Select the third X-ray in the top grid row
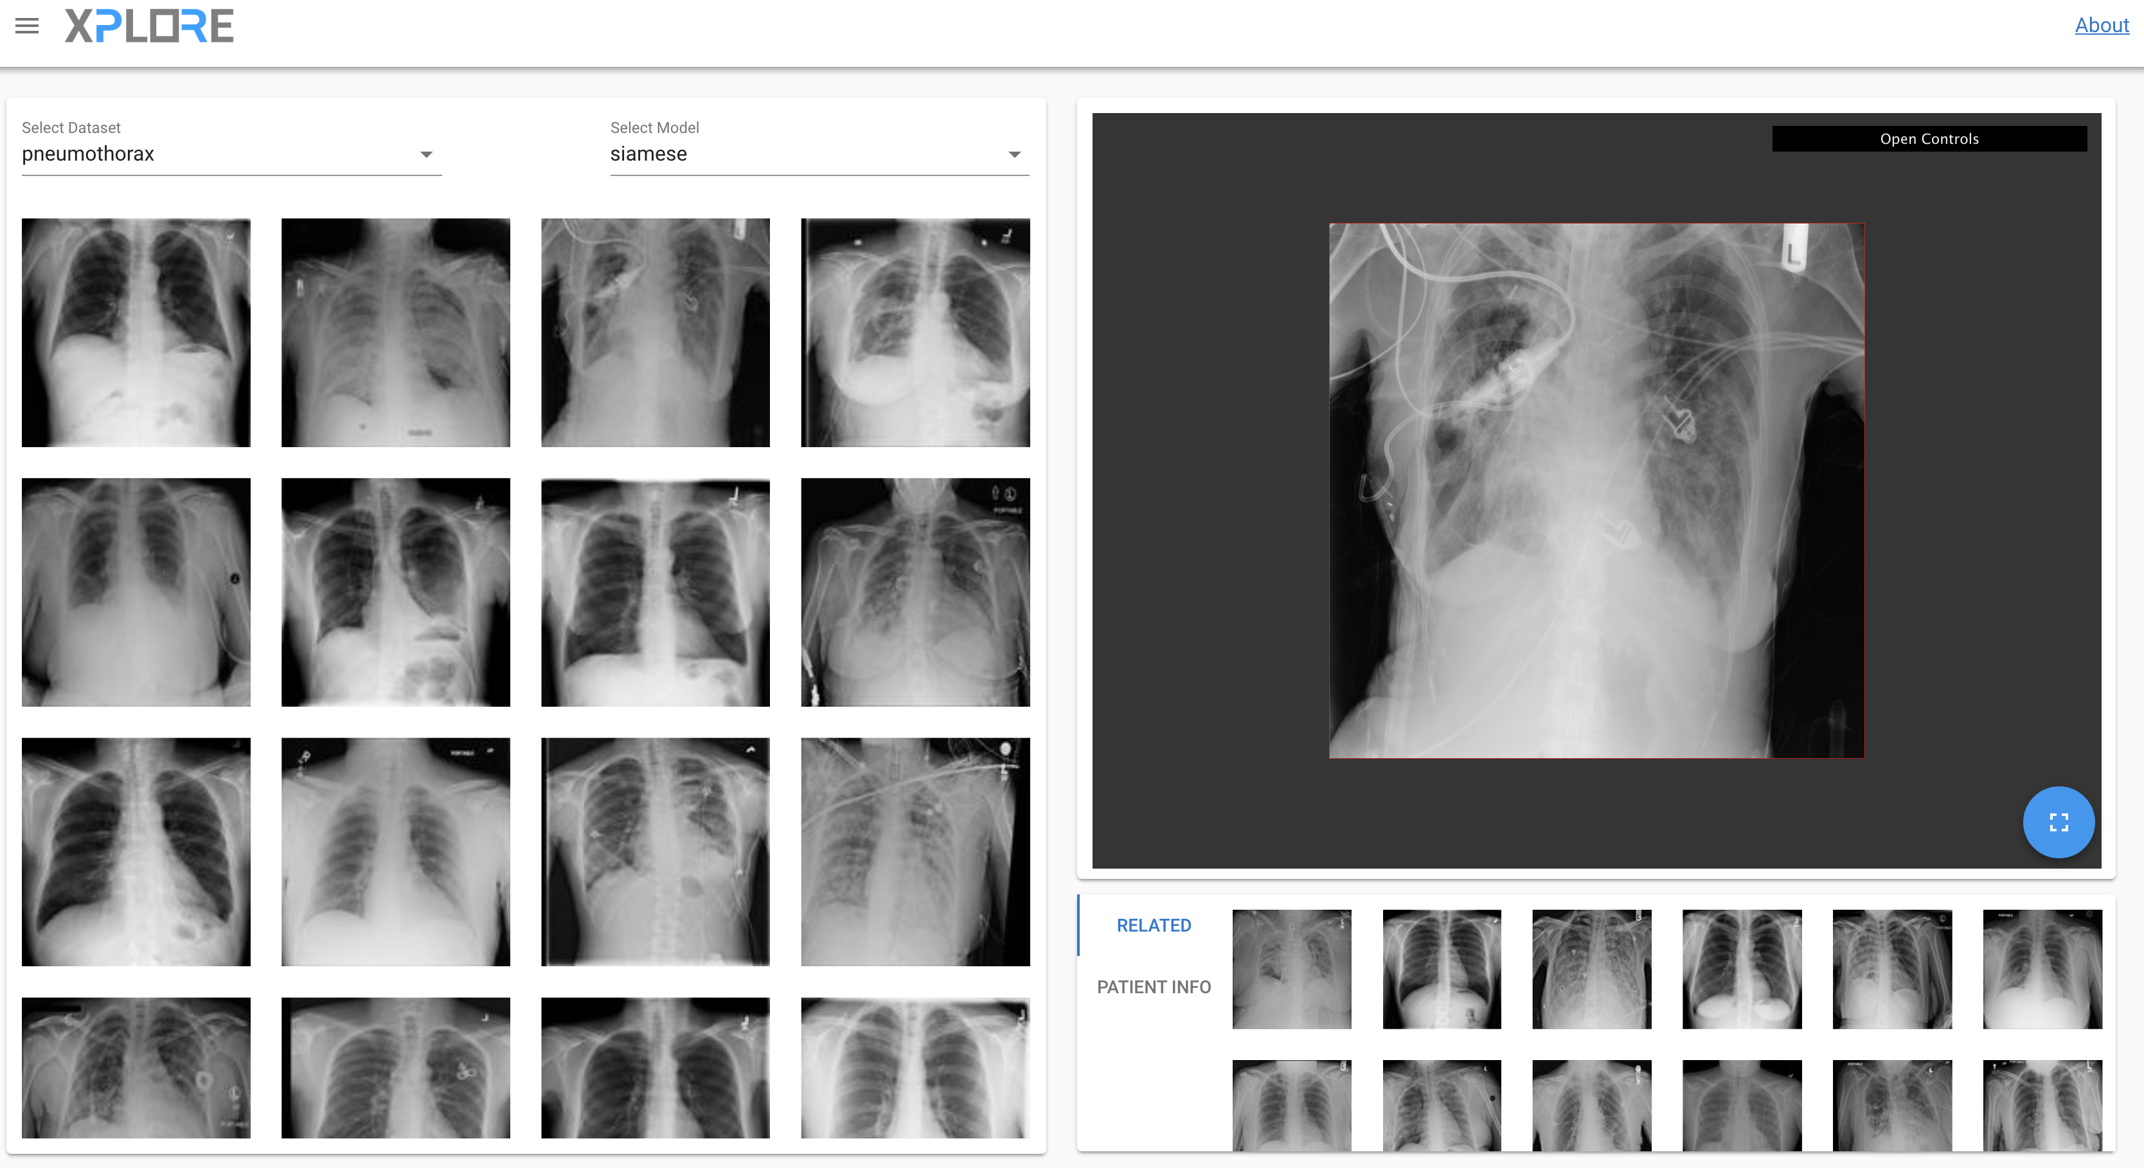 [x=655, y=333]
